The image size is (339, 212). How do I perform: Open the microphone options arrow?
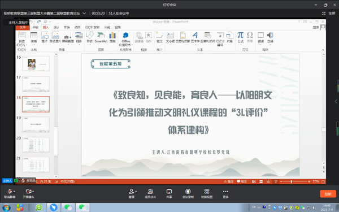pos(14,192)
